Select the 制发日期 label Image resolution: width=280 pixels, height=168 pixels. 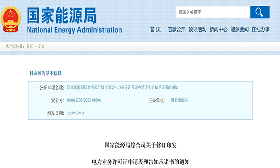(x=56, y=113)
